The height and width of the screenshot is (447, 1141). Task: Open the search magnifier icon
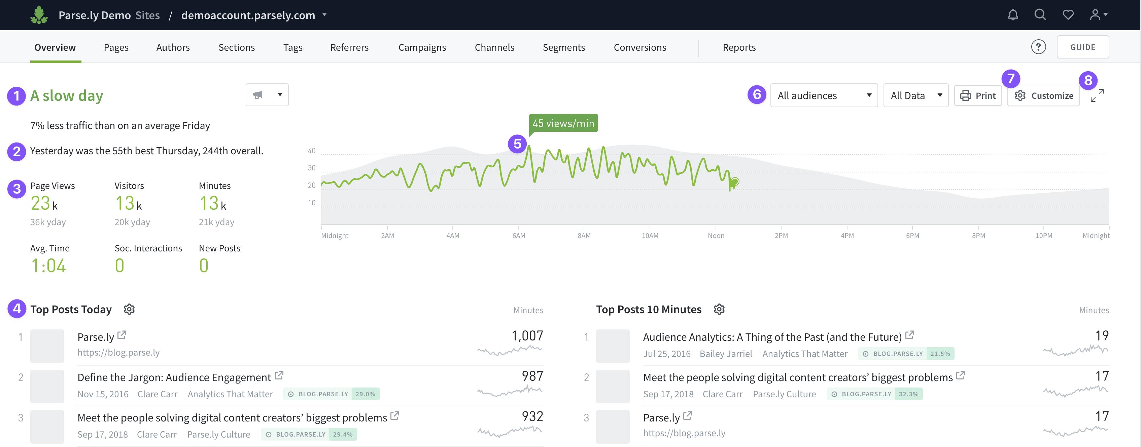point(1040,15)
